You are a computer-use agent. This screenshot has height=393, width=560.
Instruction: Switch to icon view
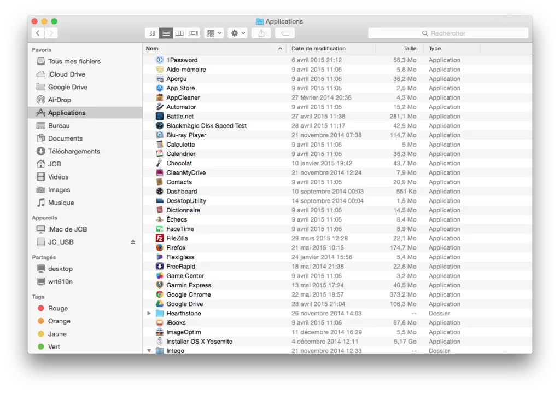point(152,33)
